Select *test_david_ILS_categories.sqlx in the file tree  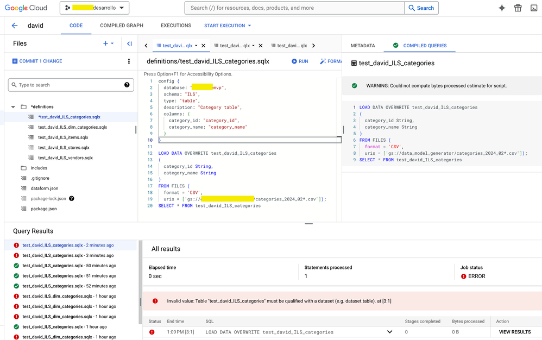tap(69, 117)
